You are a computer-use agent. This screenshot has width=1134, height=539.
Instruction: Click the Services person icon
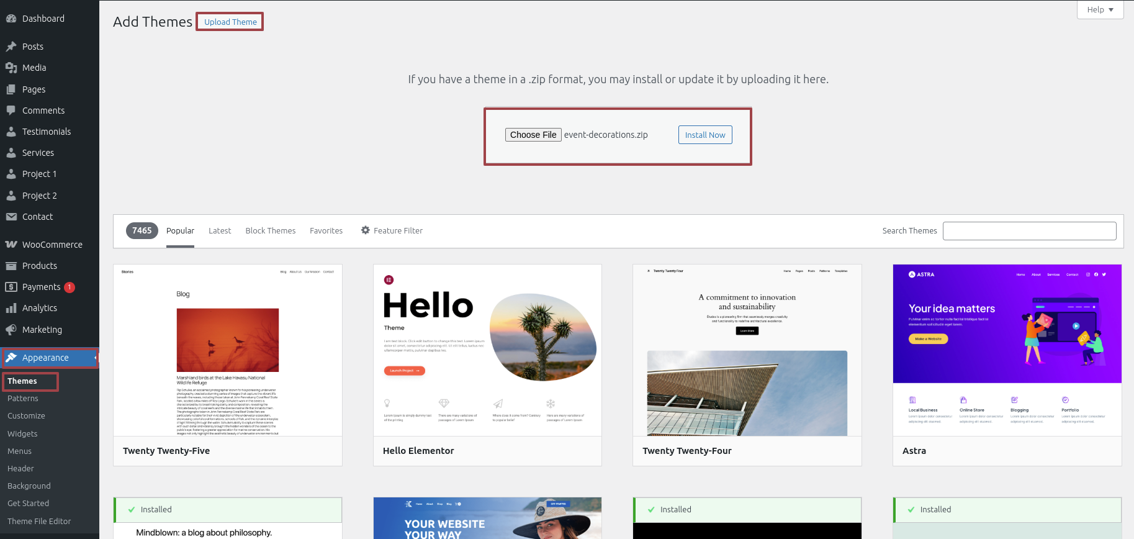point(11,153)
